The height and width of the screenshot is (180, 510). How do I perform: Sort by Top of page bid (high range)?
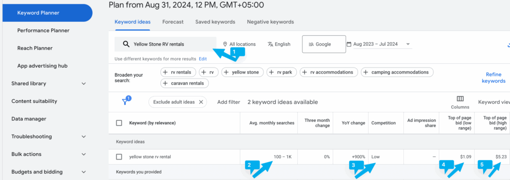tap(495, 123)
